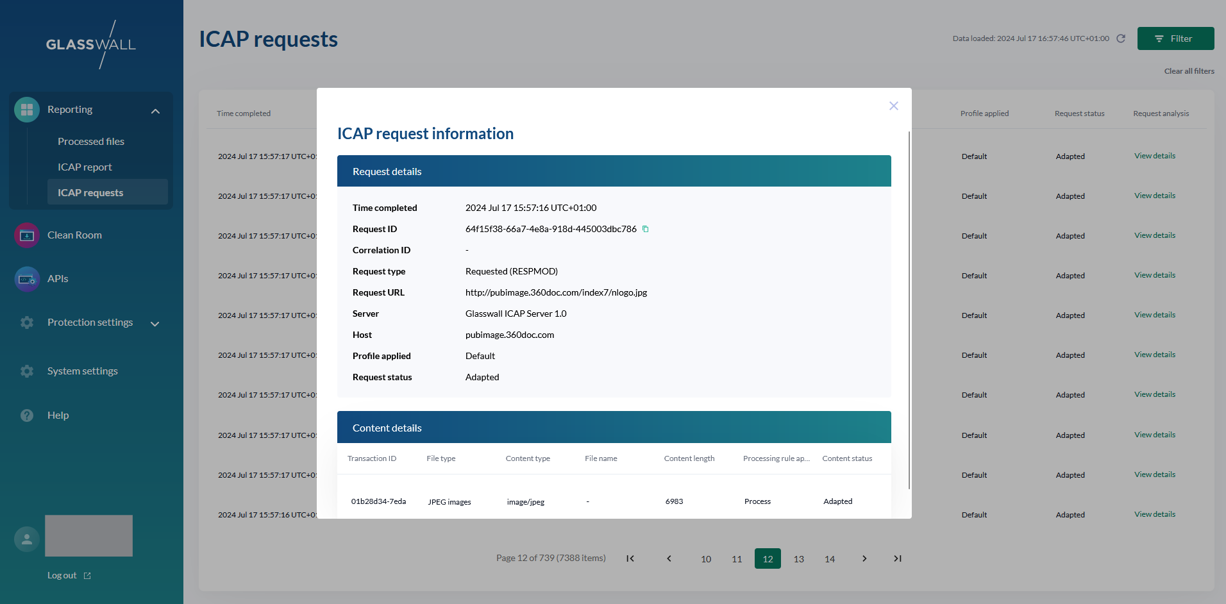
Task: Open Clean Room from sidebar icon
Action: pos(27,235)
